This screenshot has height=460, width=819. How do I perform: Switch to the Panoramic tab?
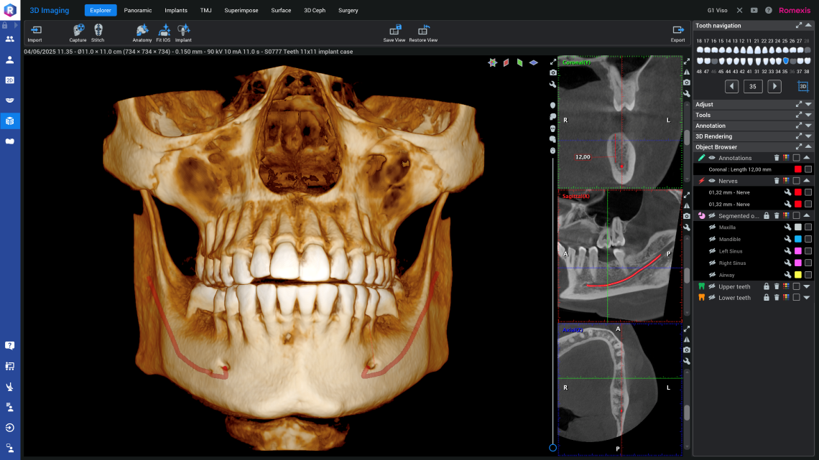point(138,11)
